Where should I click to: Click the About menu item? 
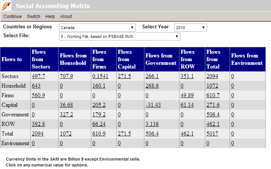(66, 17)
